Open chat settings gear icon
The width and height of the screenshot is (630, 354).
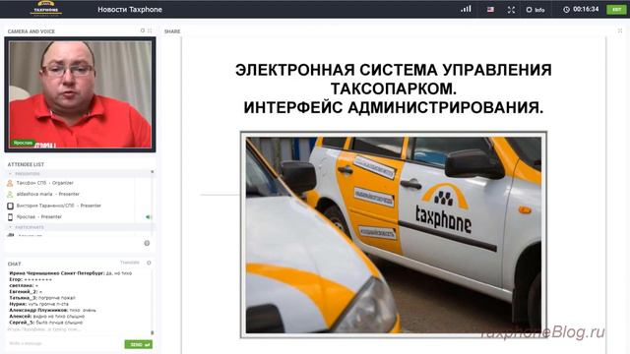149,263
